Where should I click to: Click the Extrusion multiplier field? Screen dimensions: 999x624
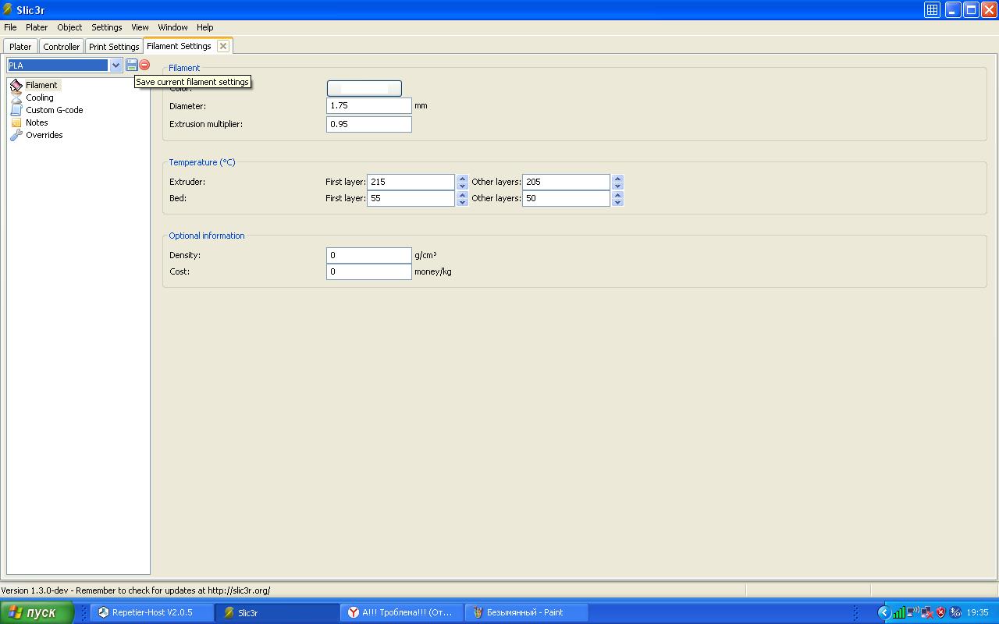[x=368, y=124]
